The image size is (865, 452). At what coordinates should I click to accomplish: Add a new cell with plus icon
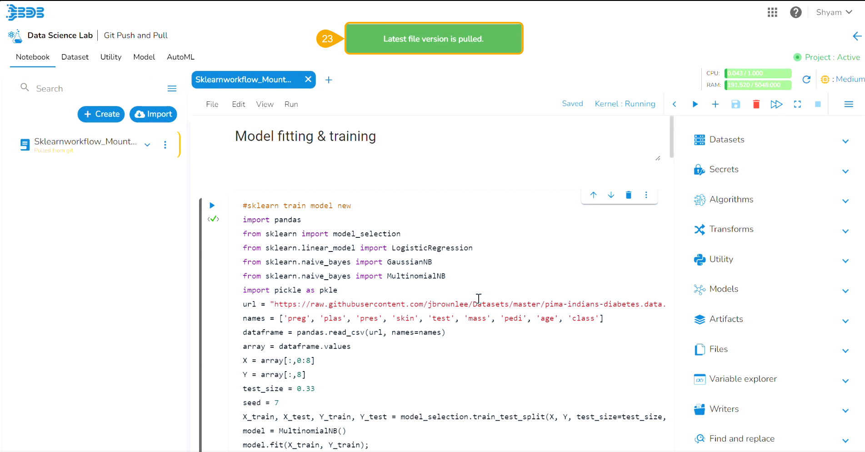tap(715, 105)
